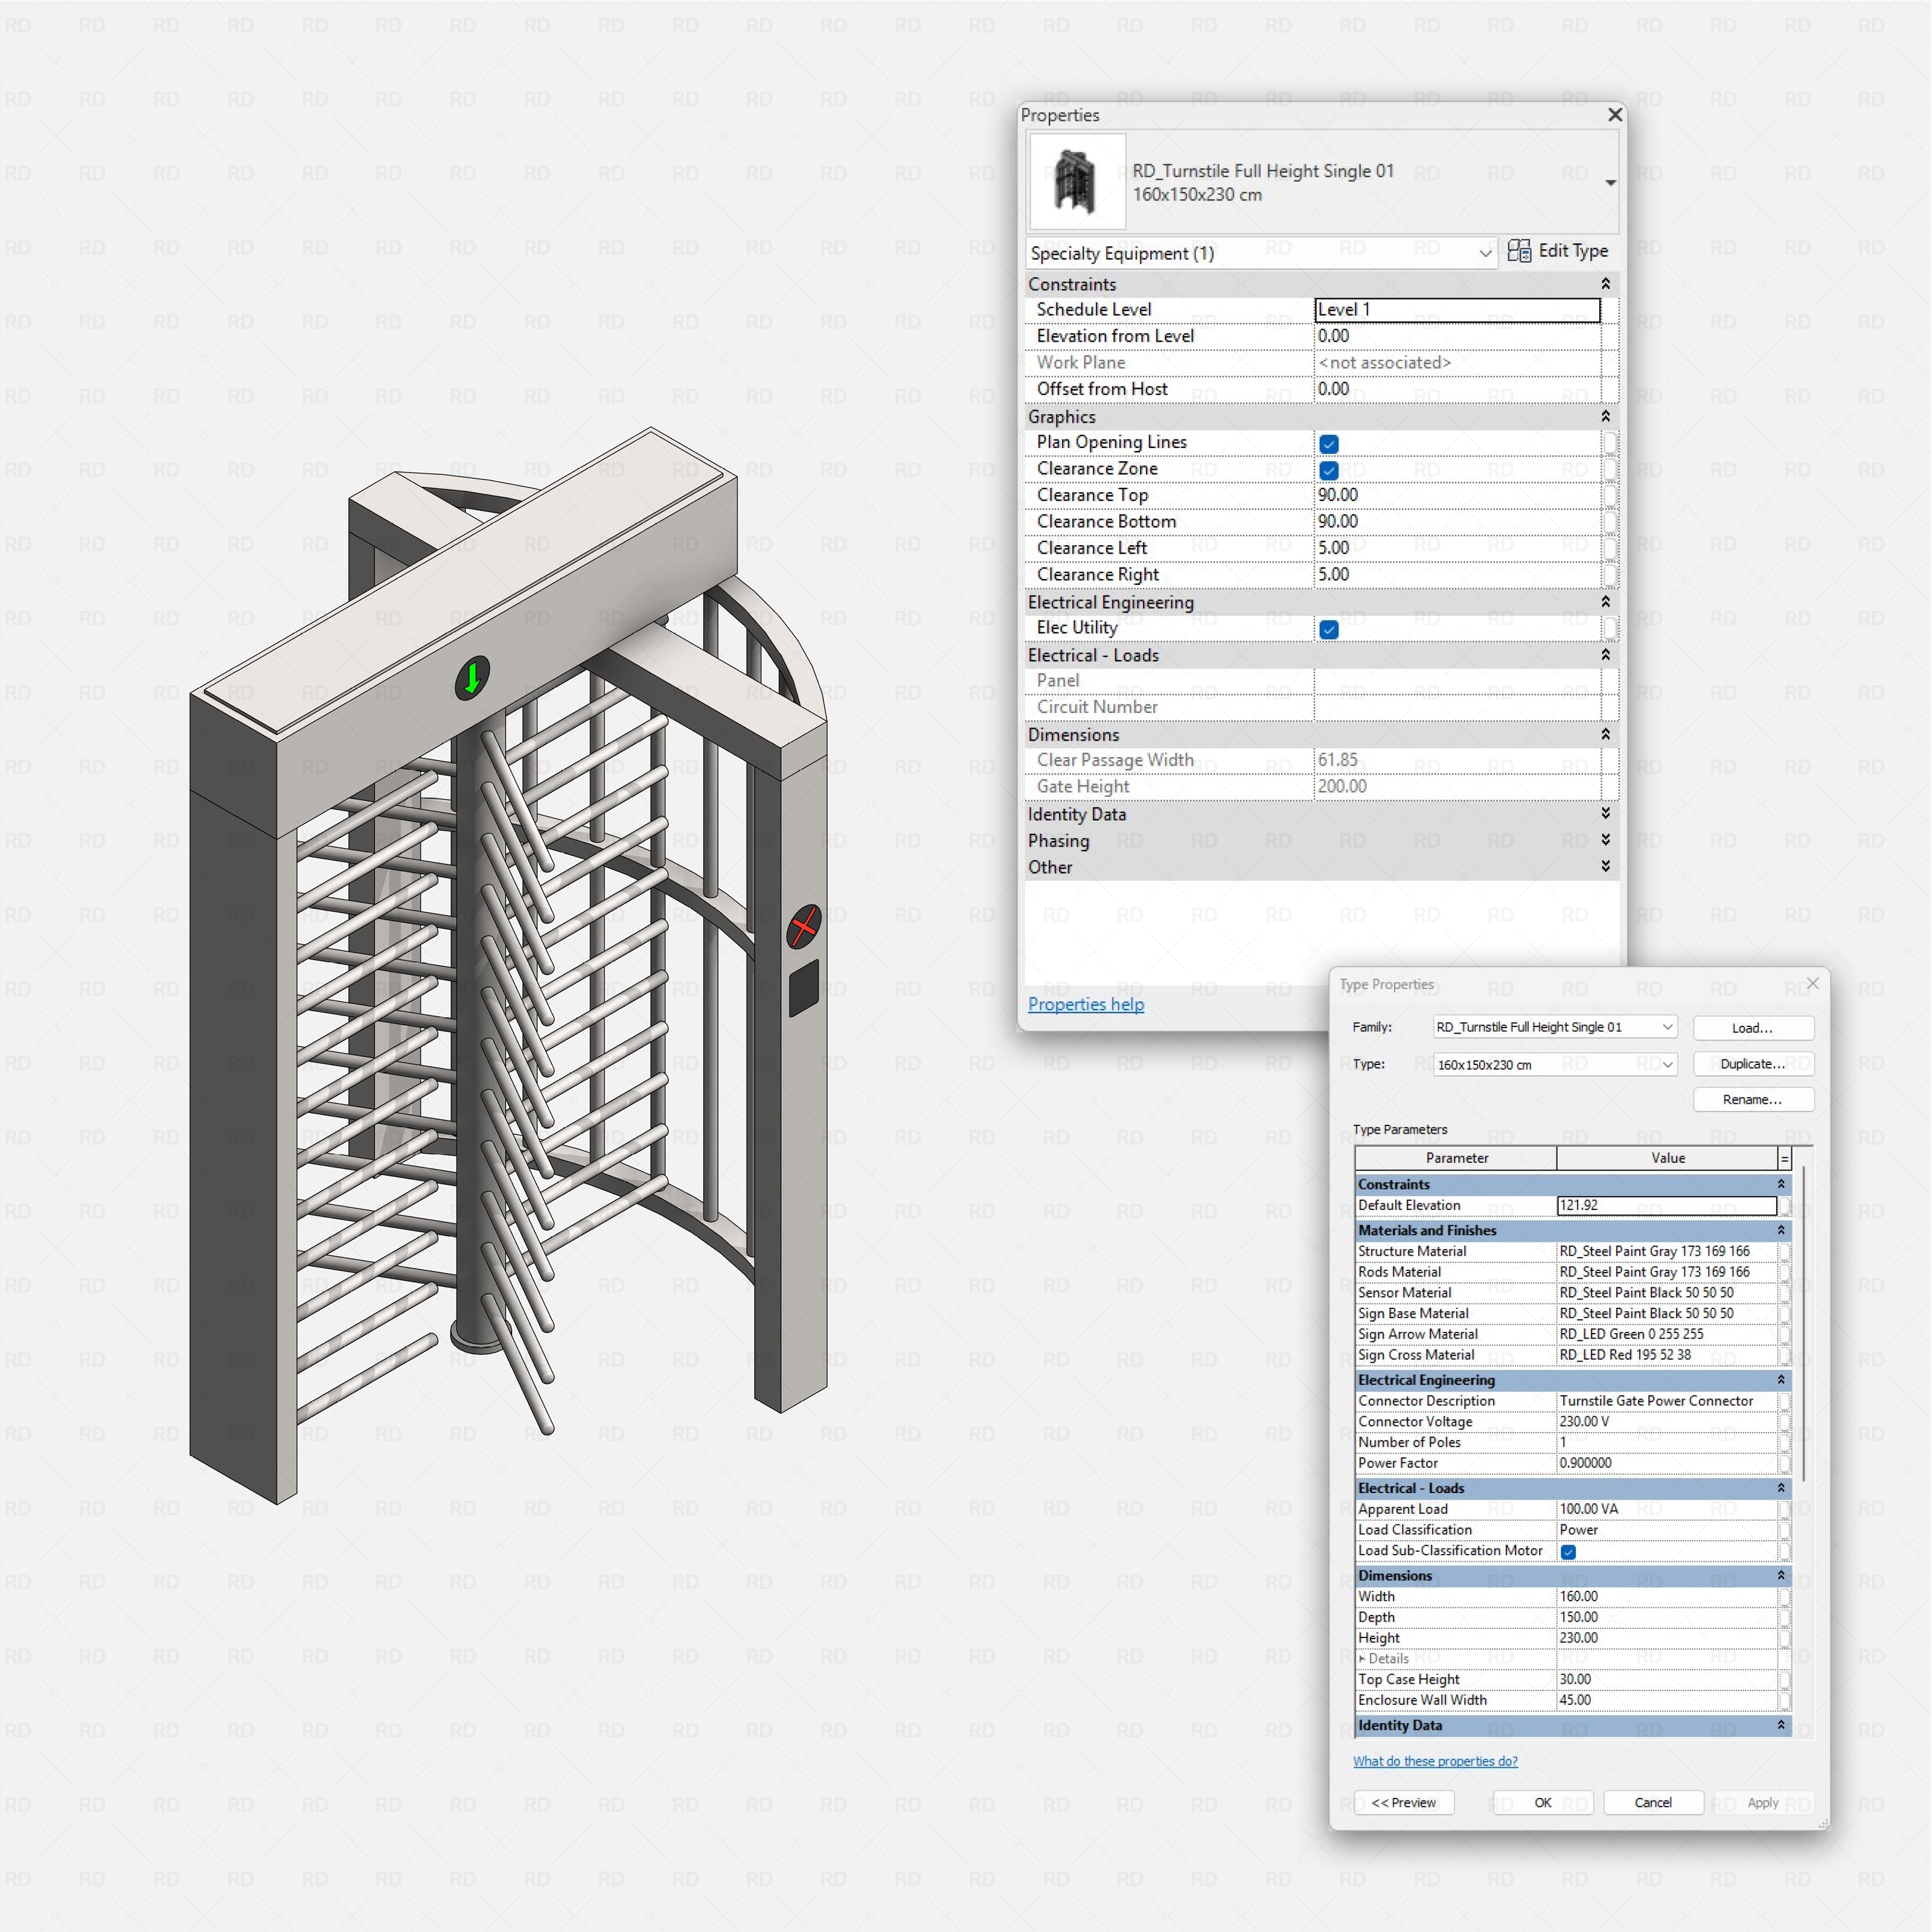The height and width of the screenshot is (1932, 1932).
Task: Toggle the Load Sub-Classification Motor checkbox
Action: (1568, 1552)
